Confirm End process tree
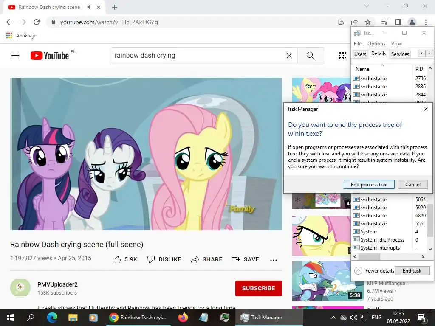 coord(369,185)
